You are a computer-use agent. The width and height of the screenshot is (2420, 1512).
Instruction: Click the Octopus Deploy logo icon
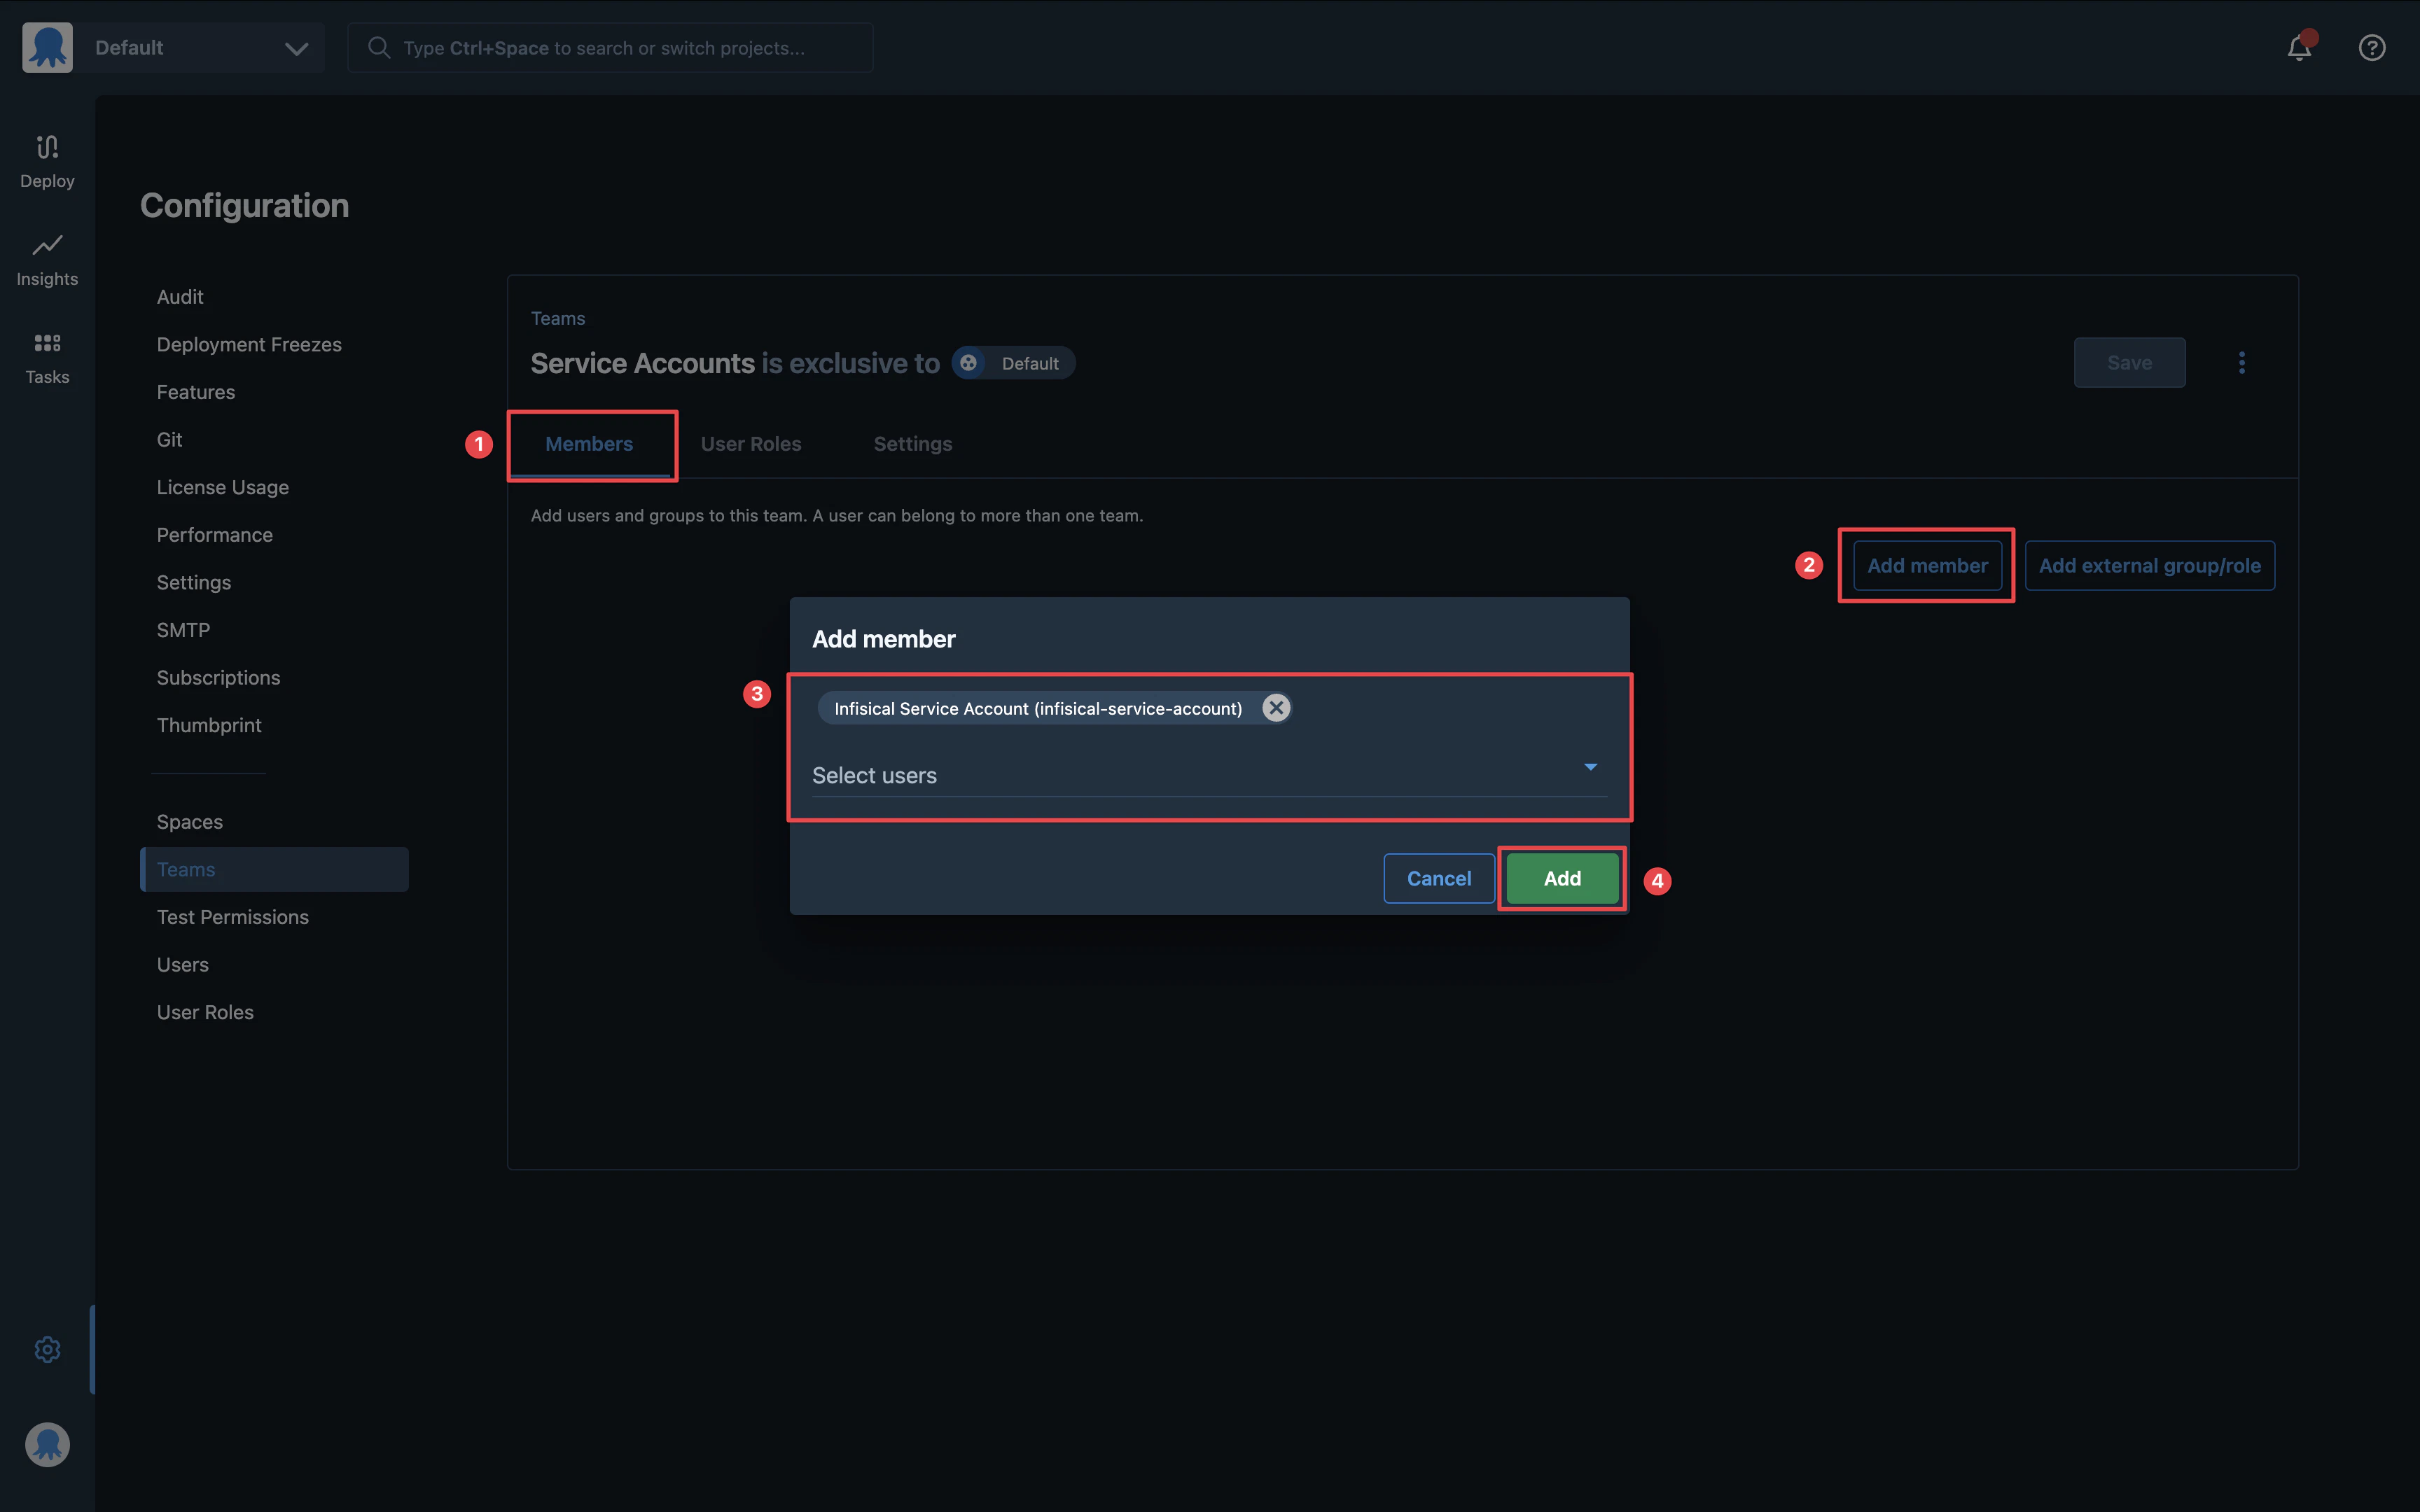click(47, 47)
